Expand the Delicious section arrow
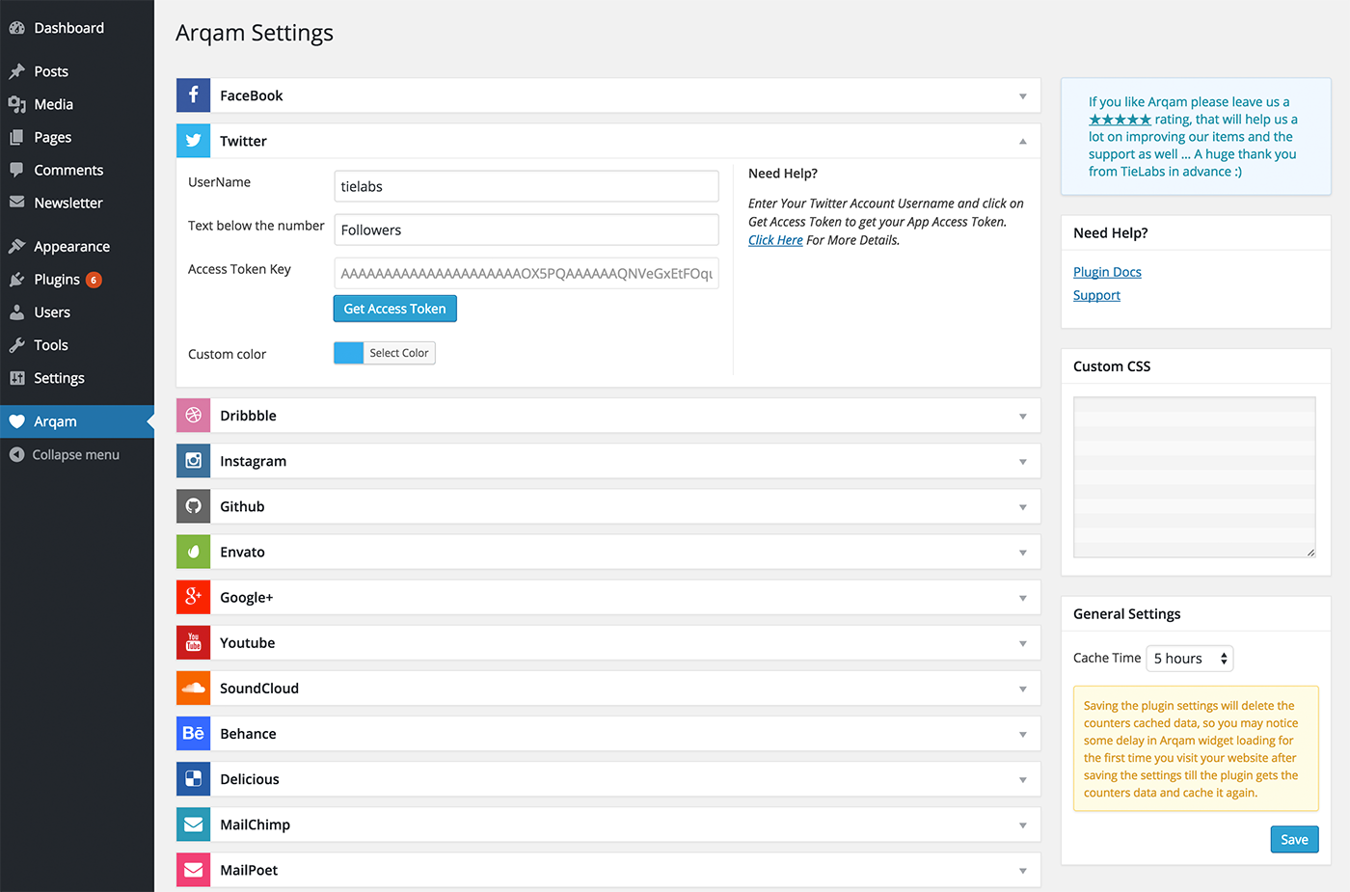Screen dimensions: 1350x892 click(1022, 779)
